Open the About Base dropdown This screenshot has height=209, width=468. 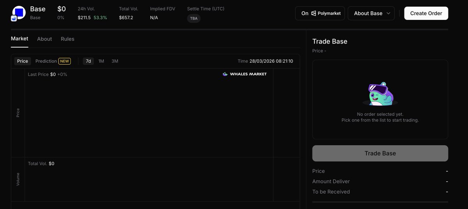pyautogui.click(x=372, y=13)
